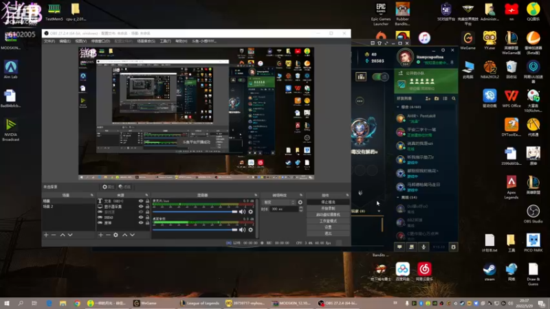This screenshot has width=550, height=309.
Task: Pop out the sources dock panel
Action: [x=146, y=195]
